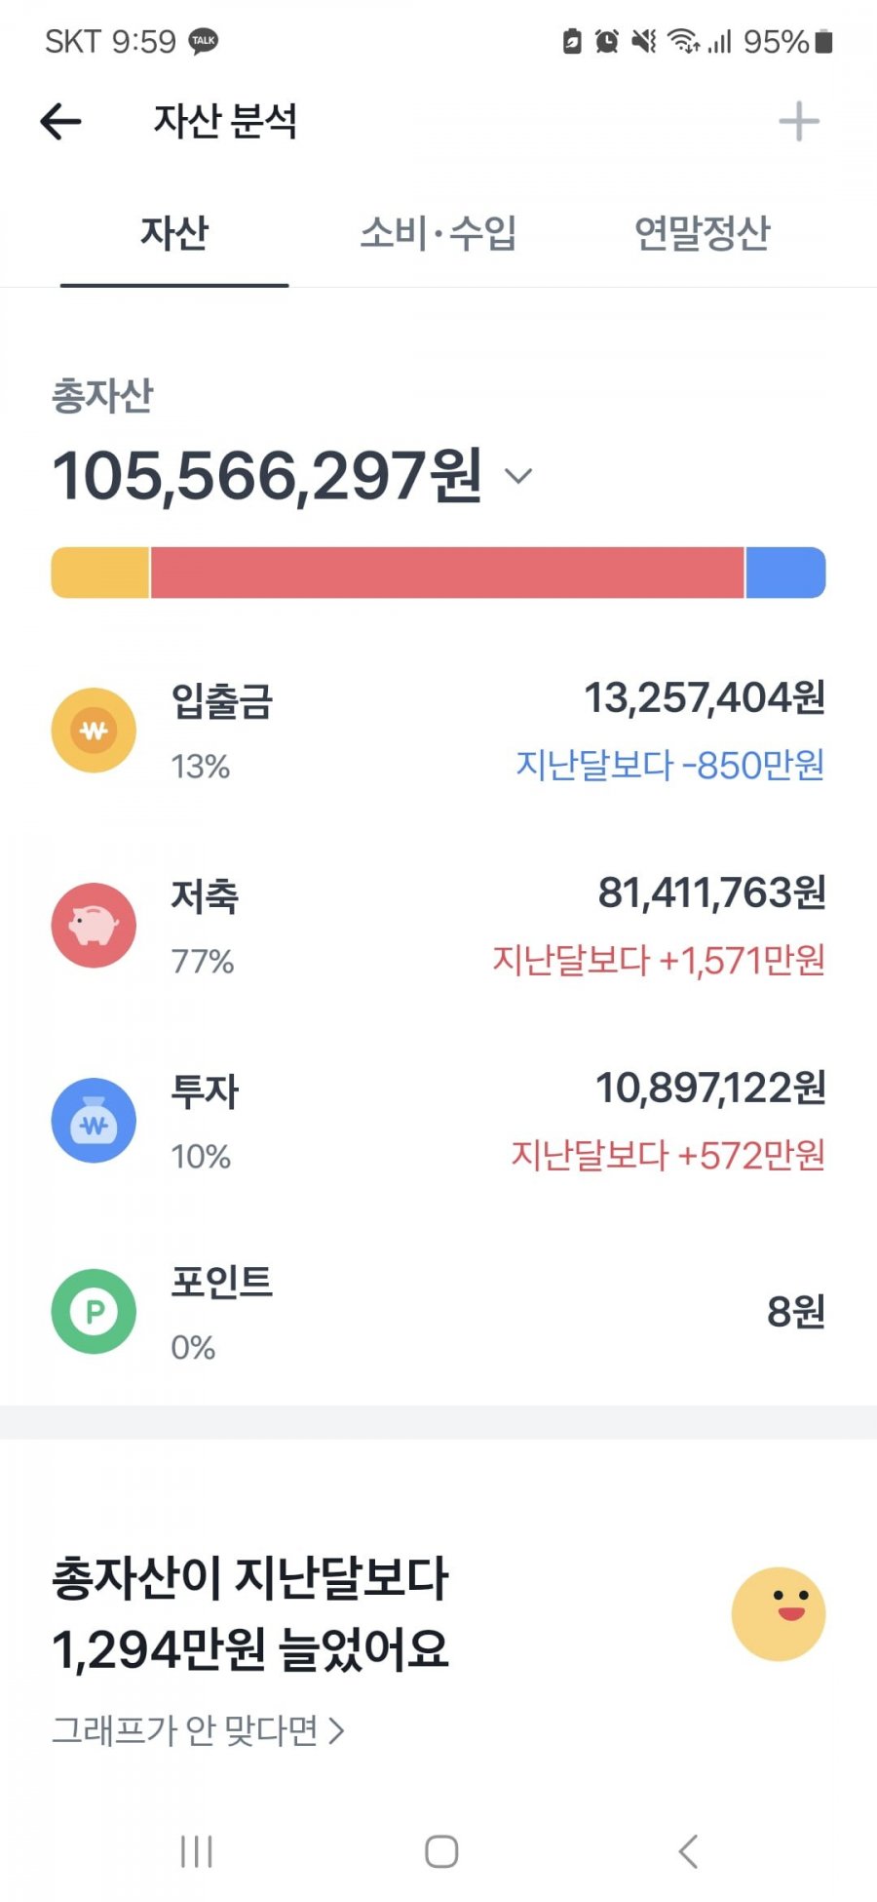Tap the Android recent apps button

coord(197,1850)
